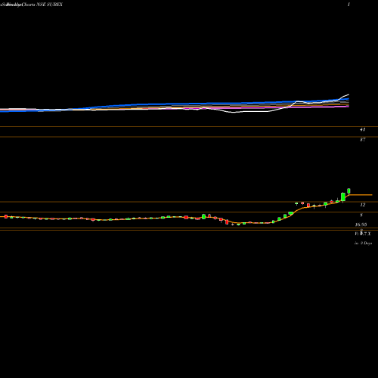The height and width of the screenshot is (378, 378).
Task: Click the 'NSE SUREX' chart title text
Action: [50, 5]
